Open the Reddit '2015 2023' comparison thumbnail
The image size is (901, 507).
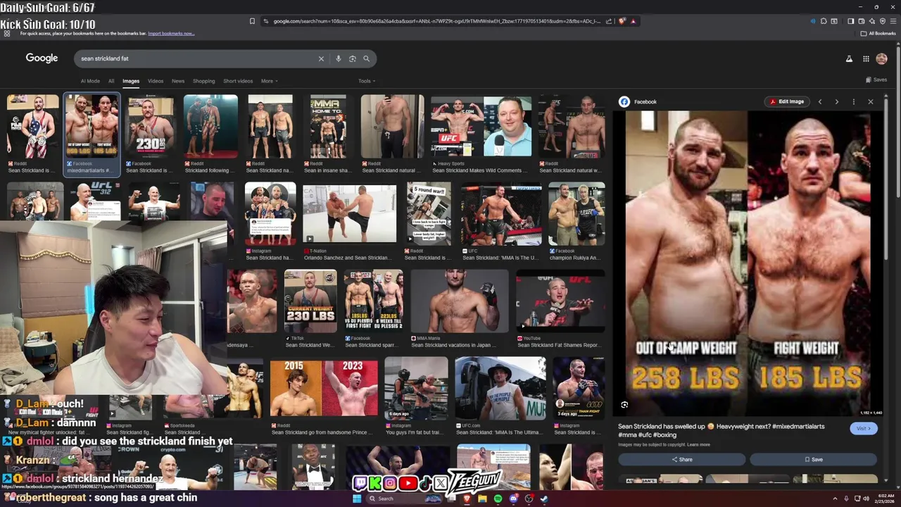point(324,387)
